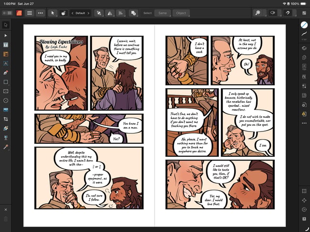Select the Fill gradient tool
310x232 pixels.
coord(6,128)
